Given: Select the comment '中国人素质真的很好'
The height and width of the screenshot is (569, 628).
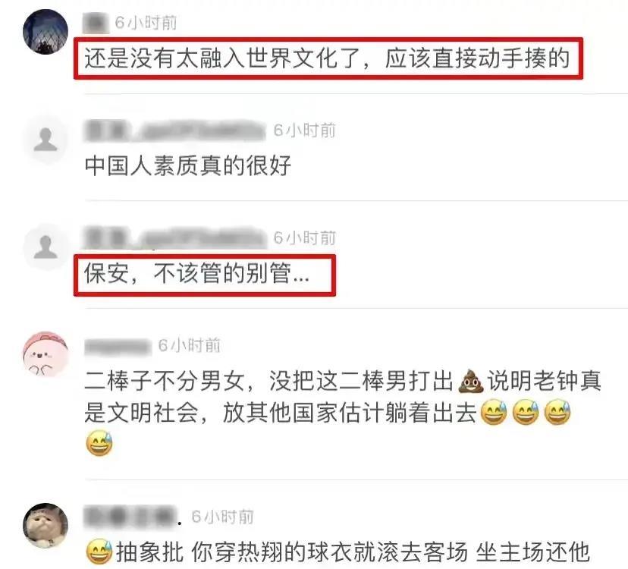Looking at the screenshot, I should point(188,165).
